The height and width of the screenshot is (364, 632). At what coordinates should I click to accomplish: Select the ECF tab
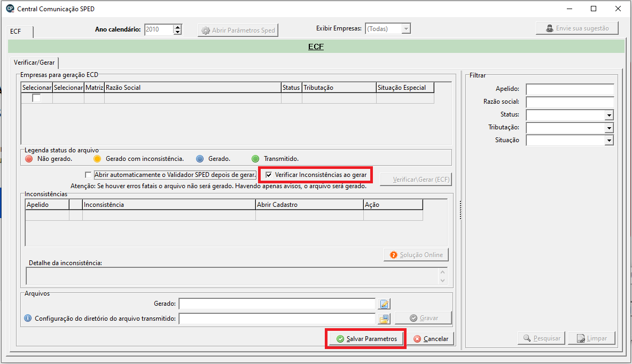20,32
